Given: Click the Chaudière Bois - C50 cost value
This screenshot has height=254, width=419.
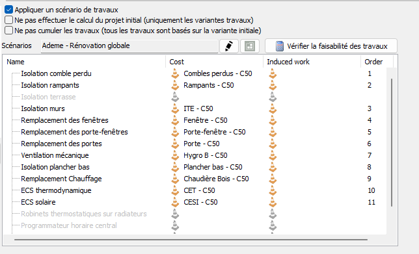Looking at the screenshot, I should (216, 179).
